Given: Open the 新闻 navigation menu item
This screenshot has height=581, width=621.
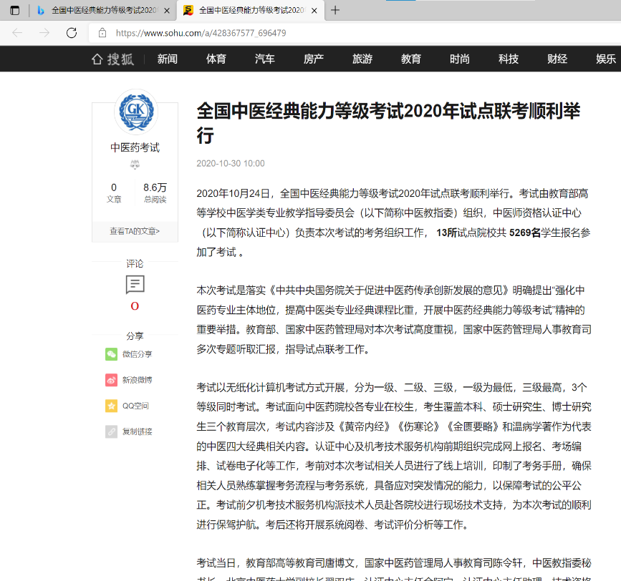Looking at the screenshot, I should (x=168, y=59).
